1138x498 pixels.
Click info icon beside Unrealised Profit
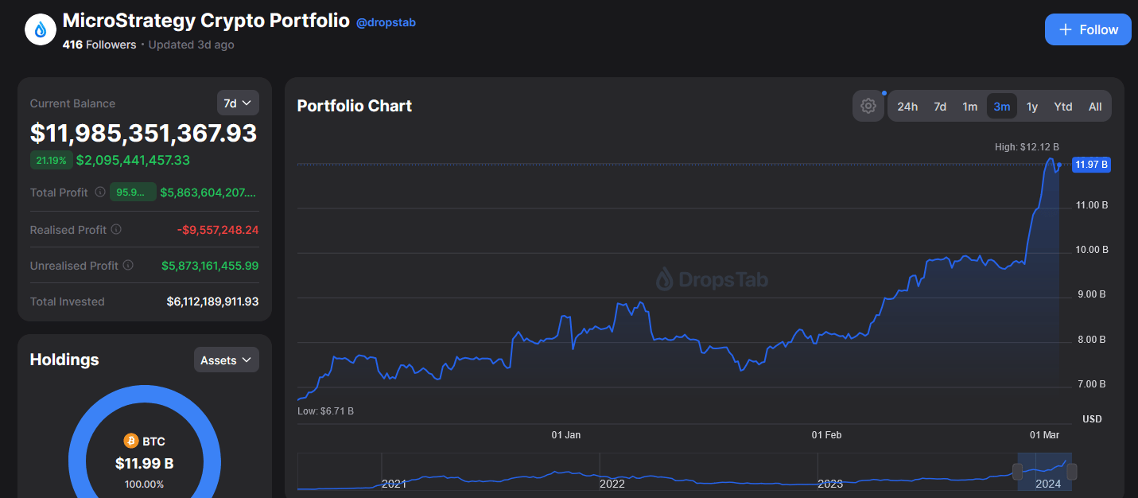(x=128, y=266)
